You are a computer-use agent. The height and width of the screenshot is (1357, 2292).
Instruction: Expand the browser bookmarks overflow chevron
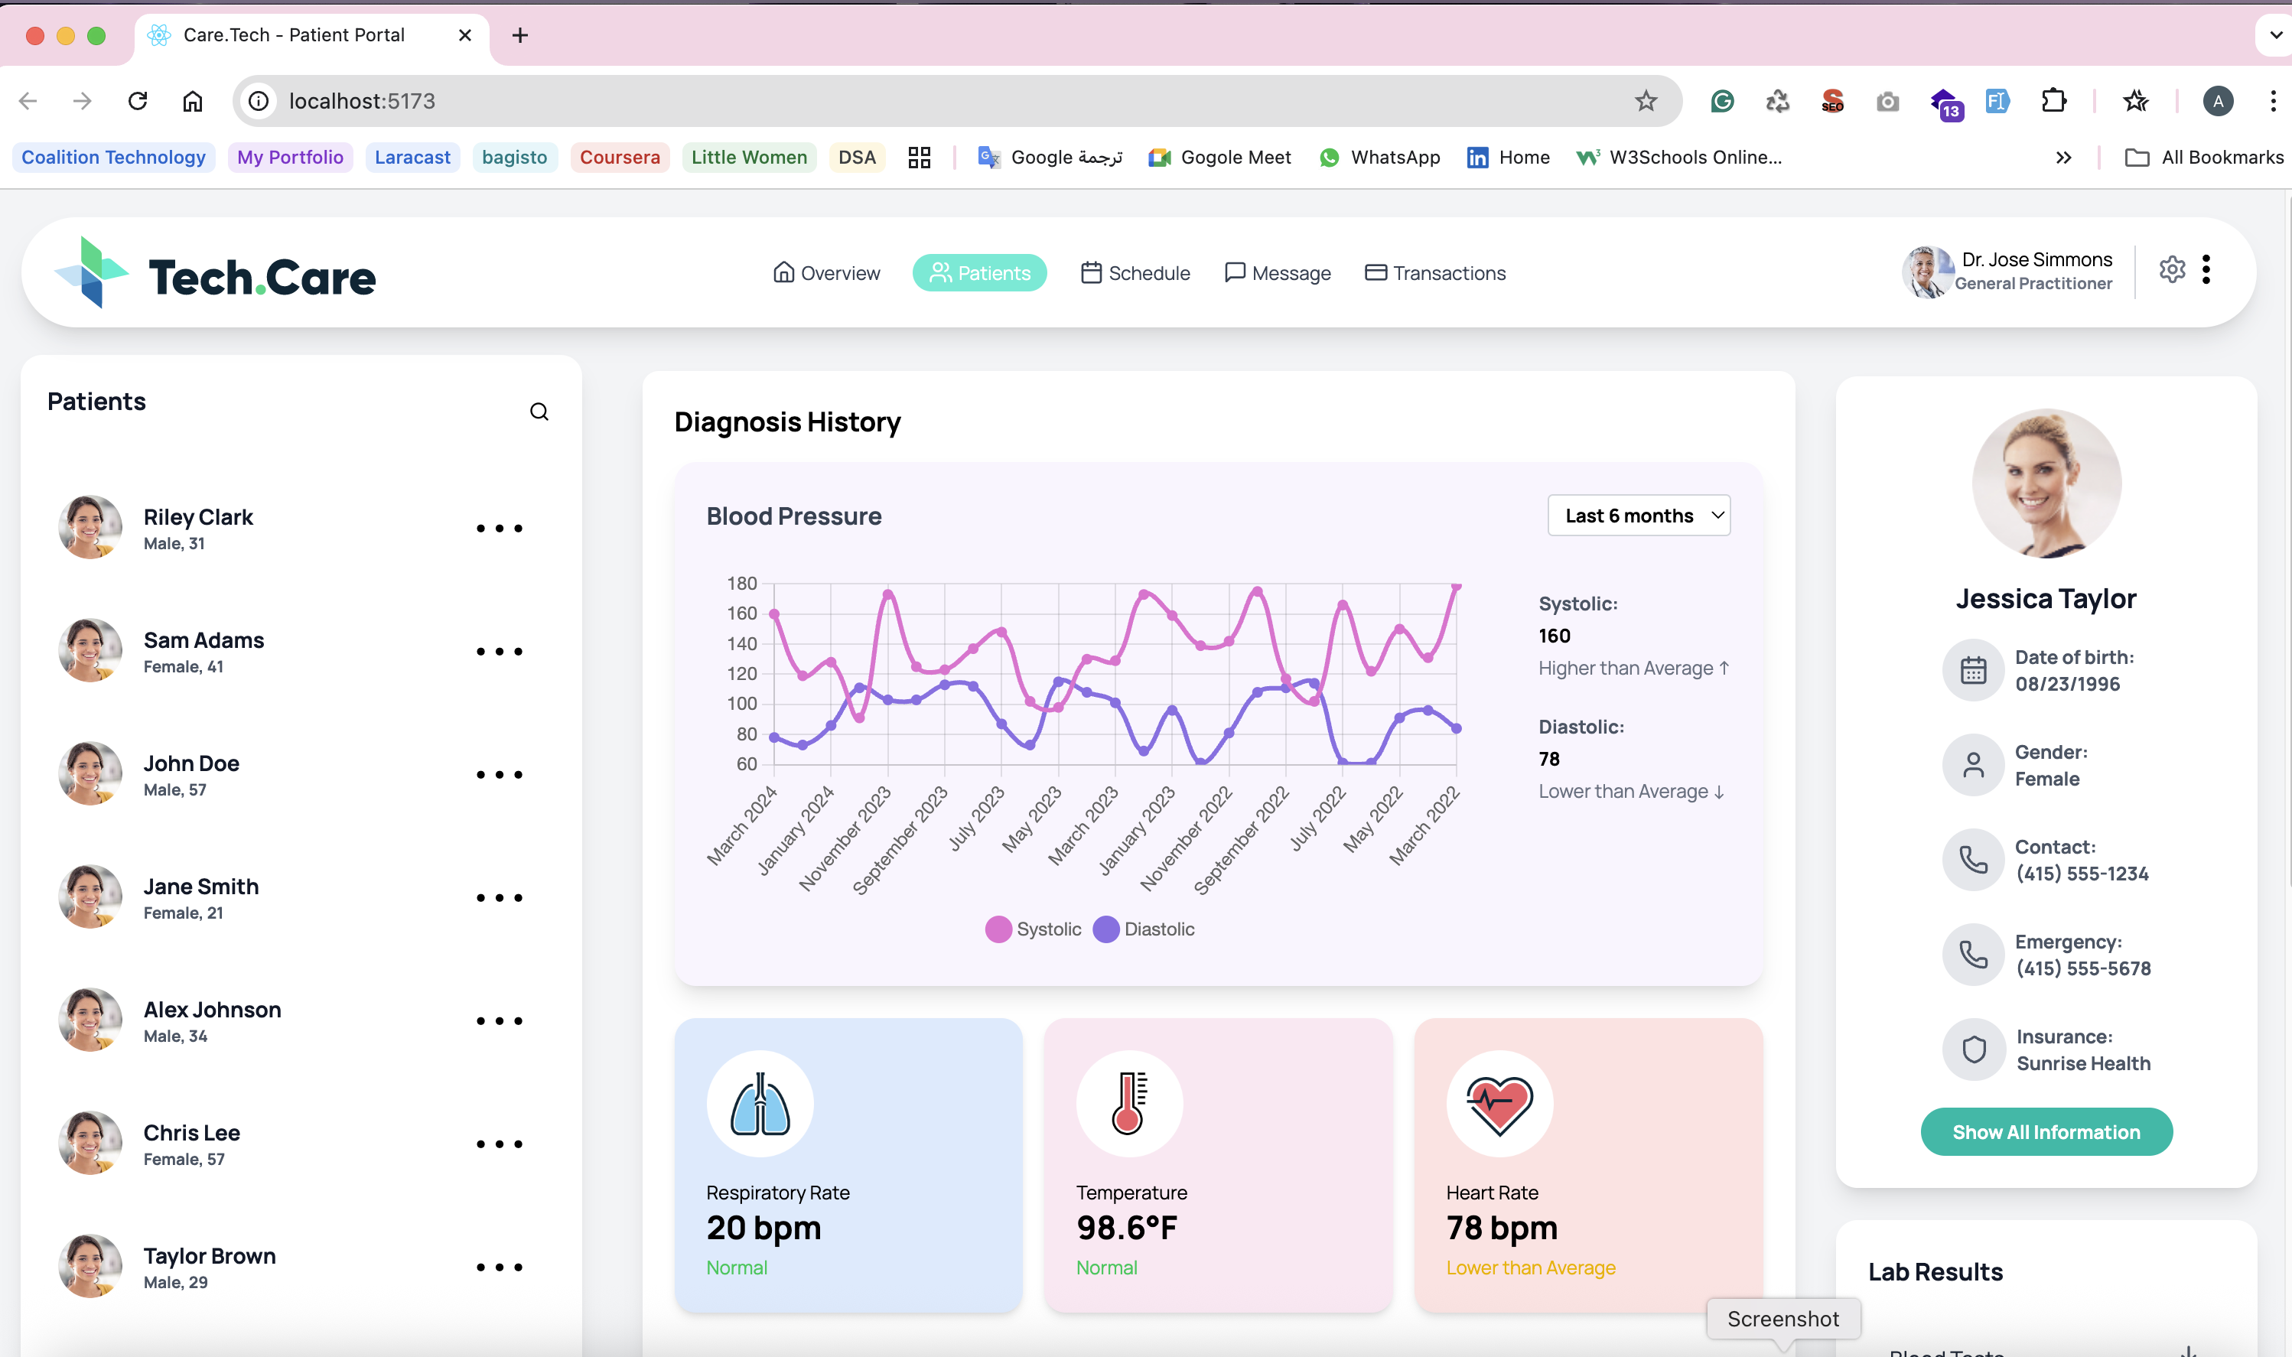click(2063, 156)
